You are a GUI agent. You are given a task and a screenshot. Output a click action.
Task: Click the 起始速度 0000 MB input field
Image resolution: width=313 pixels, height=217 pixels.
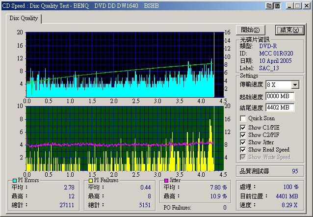click(280, 96)
